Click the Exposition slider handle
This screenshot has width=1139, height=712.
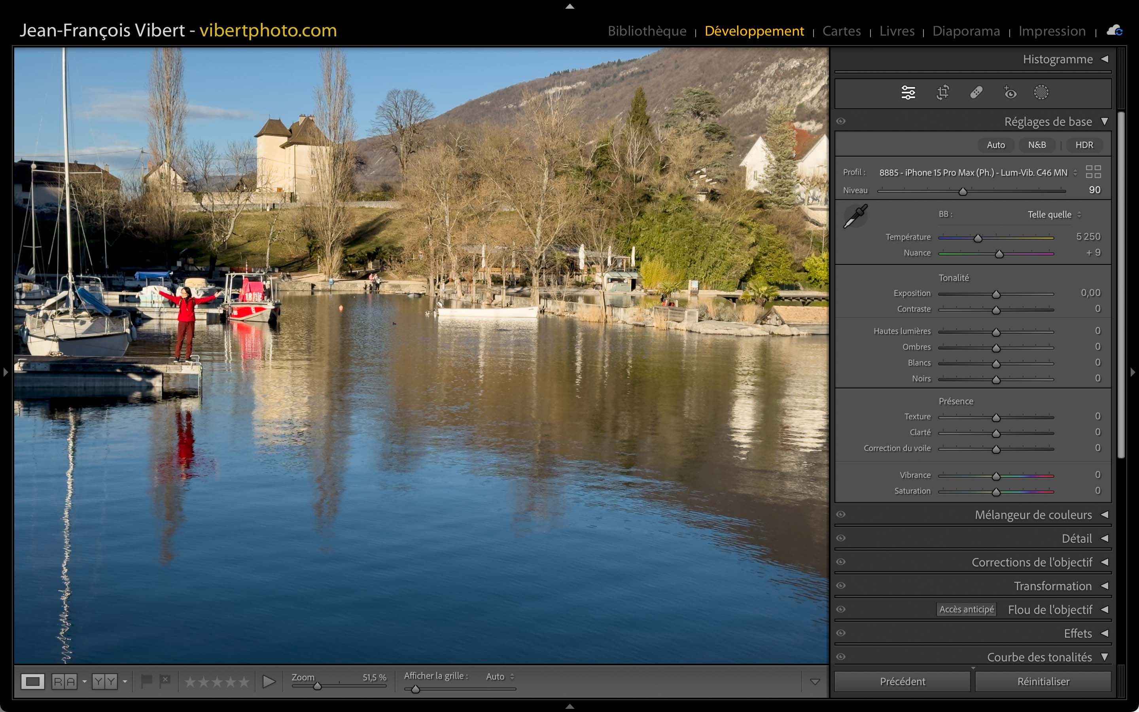coord(996,294)
